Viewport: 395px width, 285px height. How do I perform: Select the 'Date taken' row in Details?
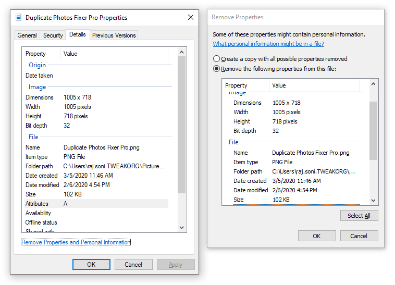[x=96, y=76]
